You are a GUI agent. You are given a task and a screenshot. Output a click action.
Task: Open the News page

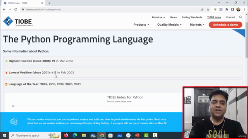pyautogui.click(x=173, y=17)
